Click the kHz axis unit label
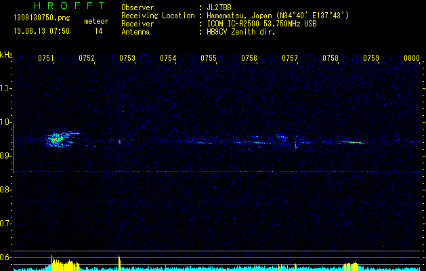Viewport: 426px width, 271px height. (6, 55)
